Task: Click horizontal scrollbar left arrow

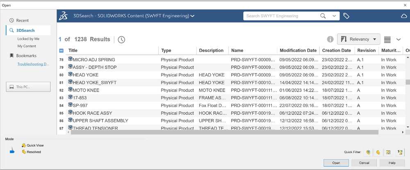Action: (68, 132)
